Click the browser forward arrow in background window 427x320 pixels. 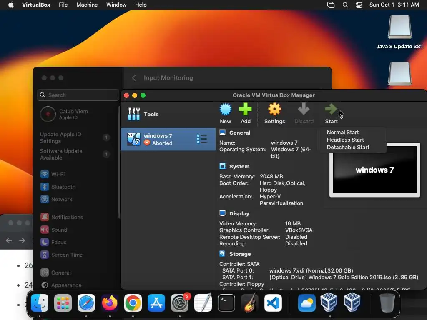click(x=22, y=240)
